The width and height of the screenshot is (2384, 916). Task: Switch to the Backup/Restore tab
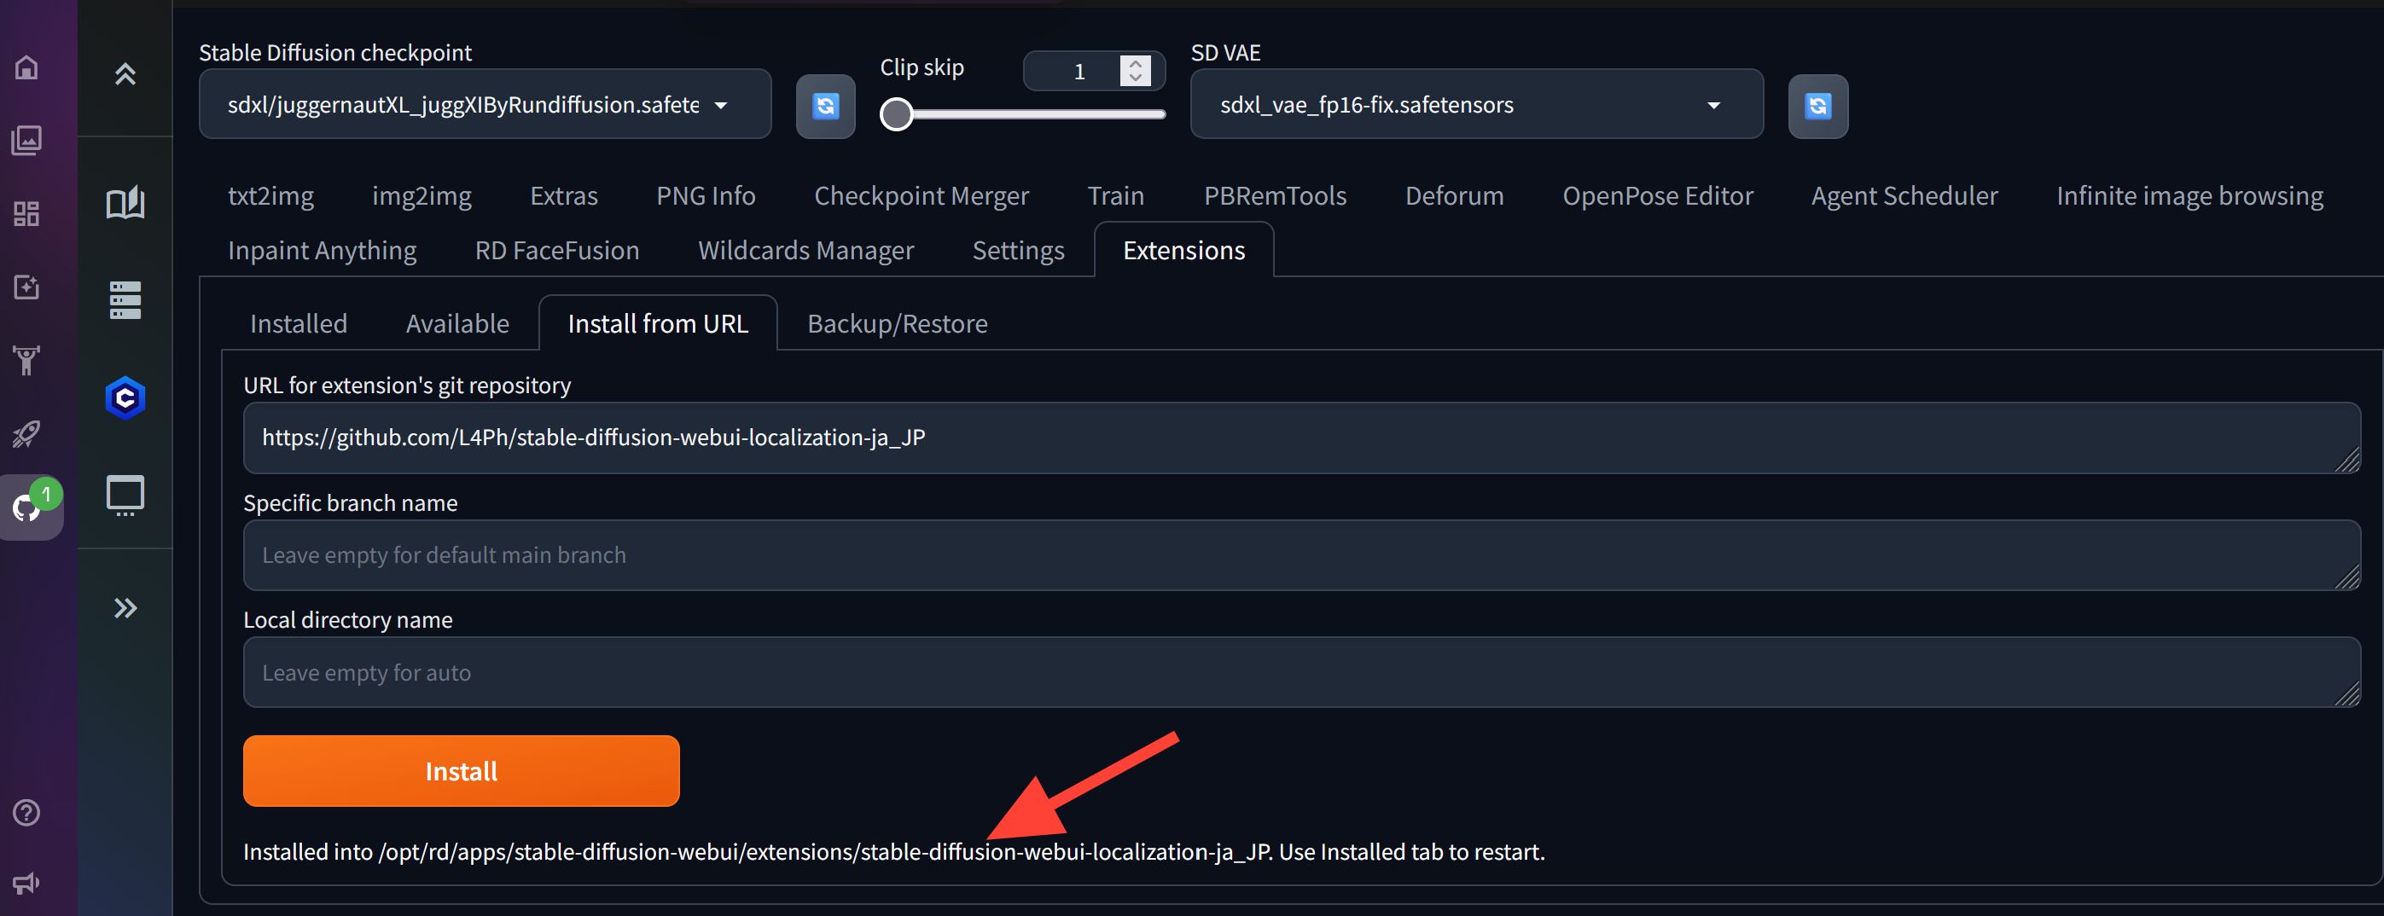tap(896, 323)
